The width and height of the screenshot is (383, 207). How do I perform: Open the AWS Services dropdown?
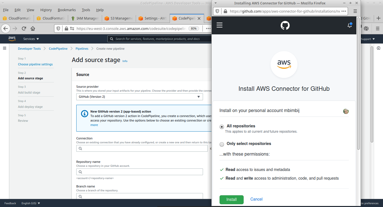tap(31, 39)
